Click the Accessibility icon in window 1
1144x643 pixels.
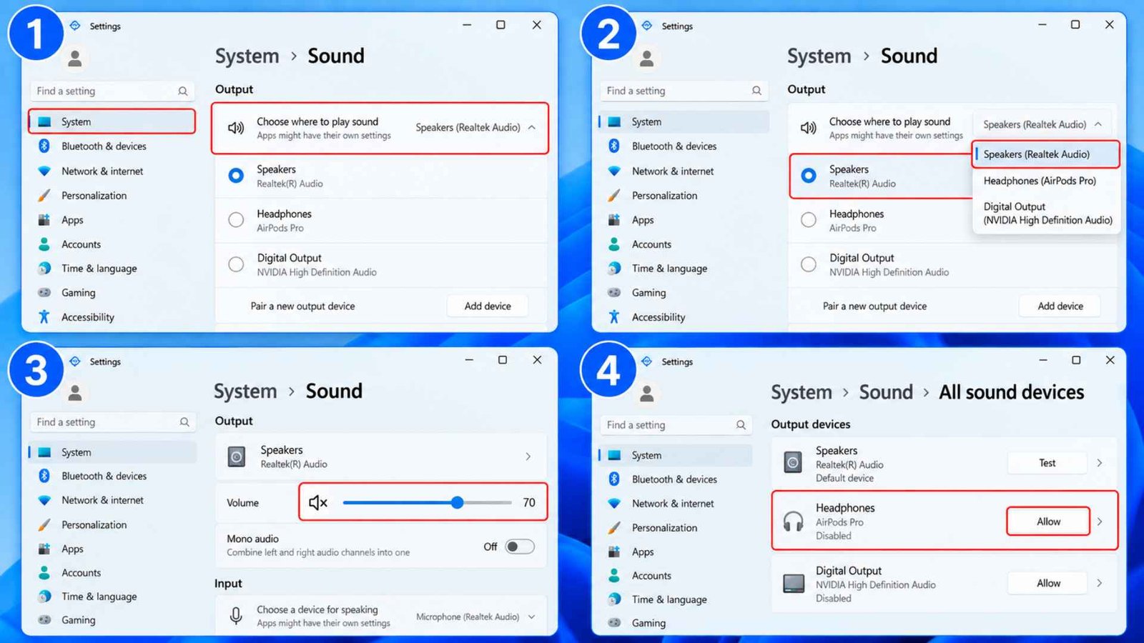44,316
